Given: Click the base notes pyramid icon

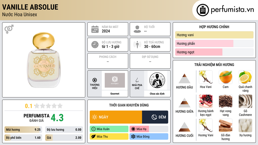Looking at the screenshot, I should tap(184, 127).
